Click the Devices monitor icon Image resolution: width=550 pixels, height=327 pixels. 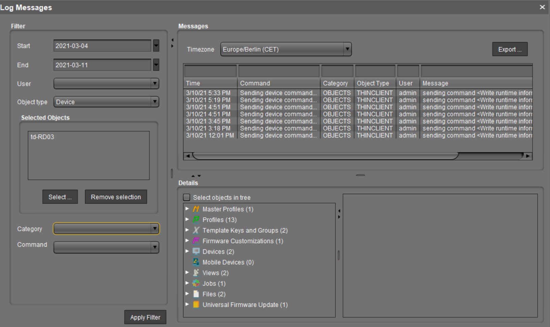pyautogui.click(x=196, y=251)
